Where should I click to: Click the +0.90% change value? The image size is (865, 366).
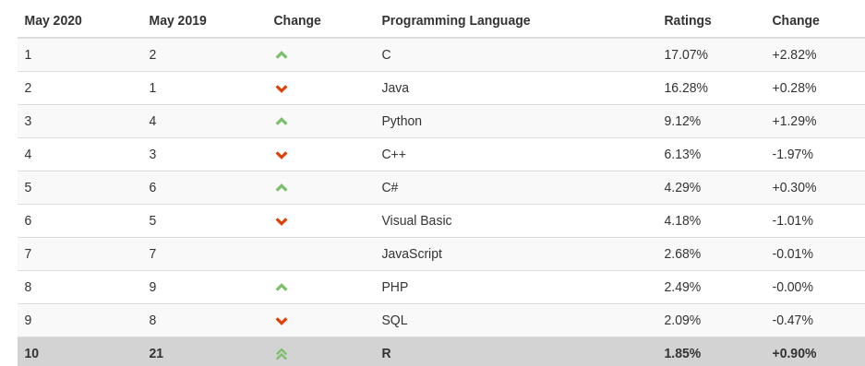coord(794,353)
